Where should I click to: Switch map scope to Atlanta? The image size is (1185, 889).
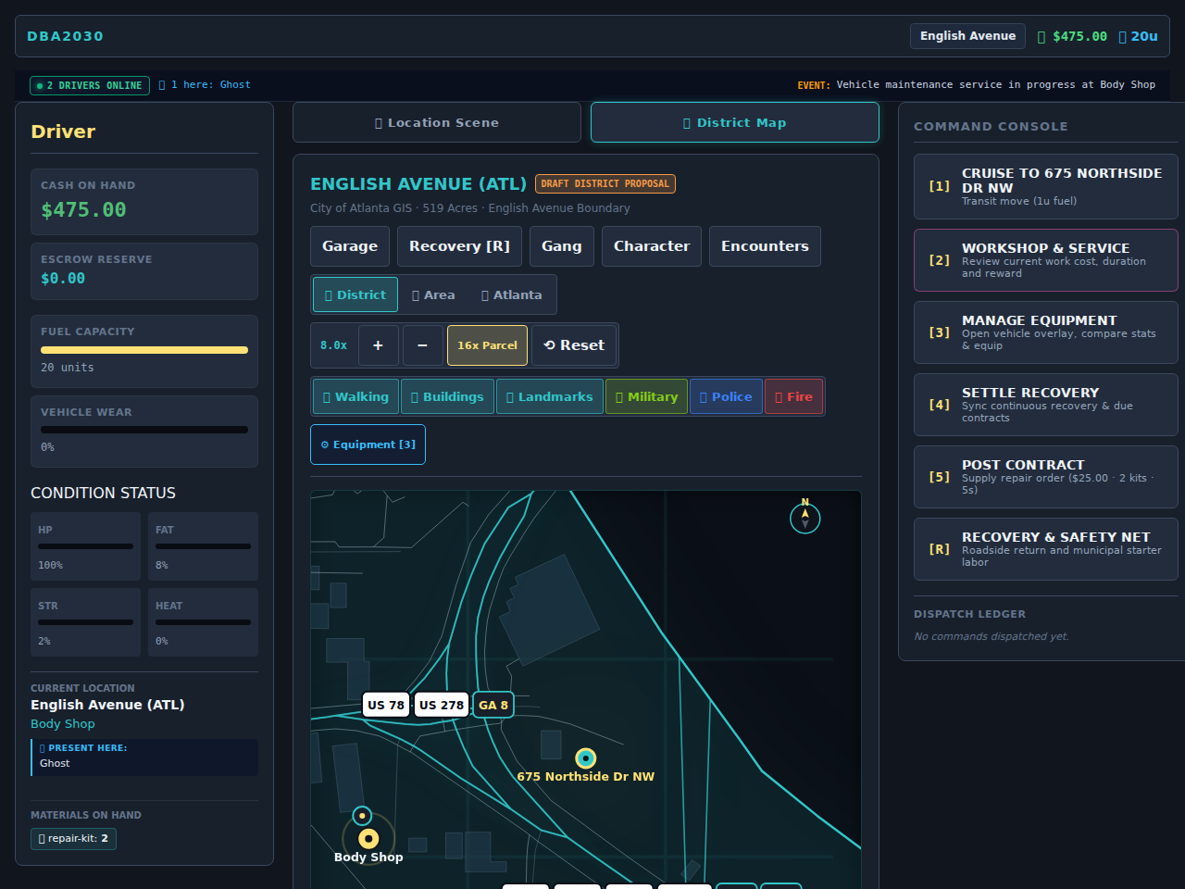tap(511, 294)
